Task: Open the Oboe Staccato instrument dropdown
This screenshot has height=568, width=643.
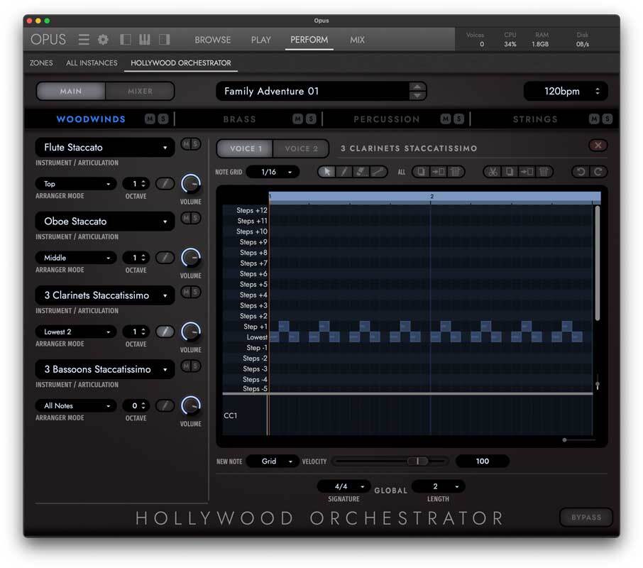Action: 104,222
